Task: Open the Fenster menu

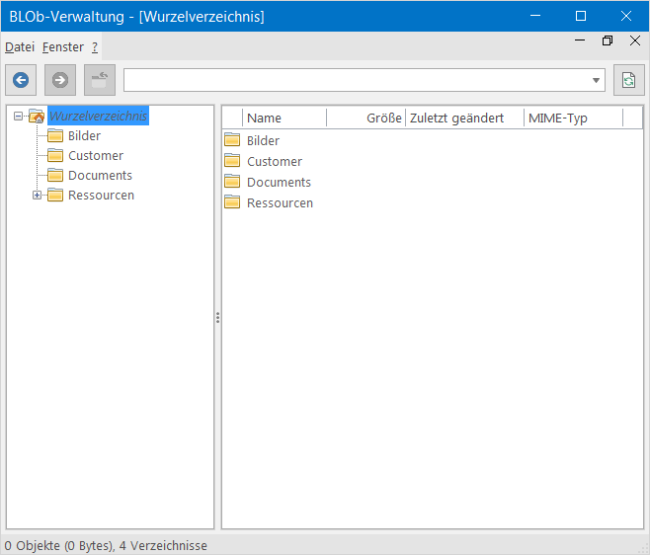Action: (63, 47)
